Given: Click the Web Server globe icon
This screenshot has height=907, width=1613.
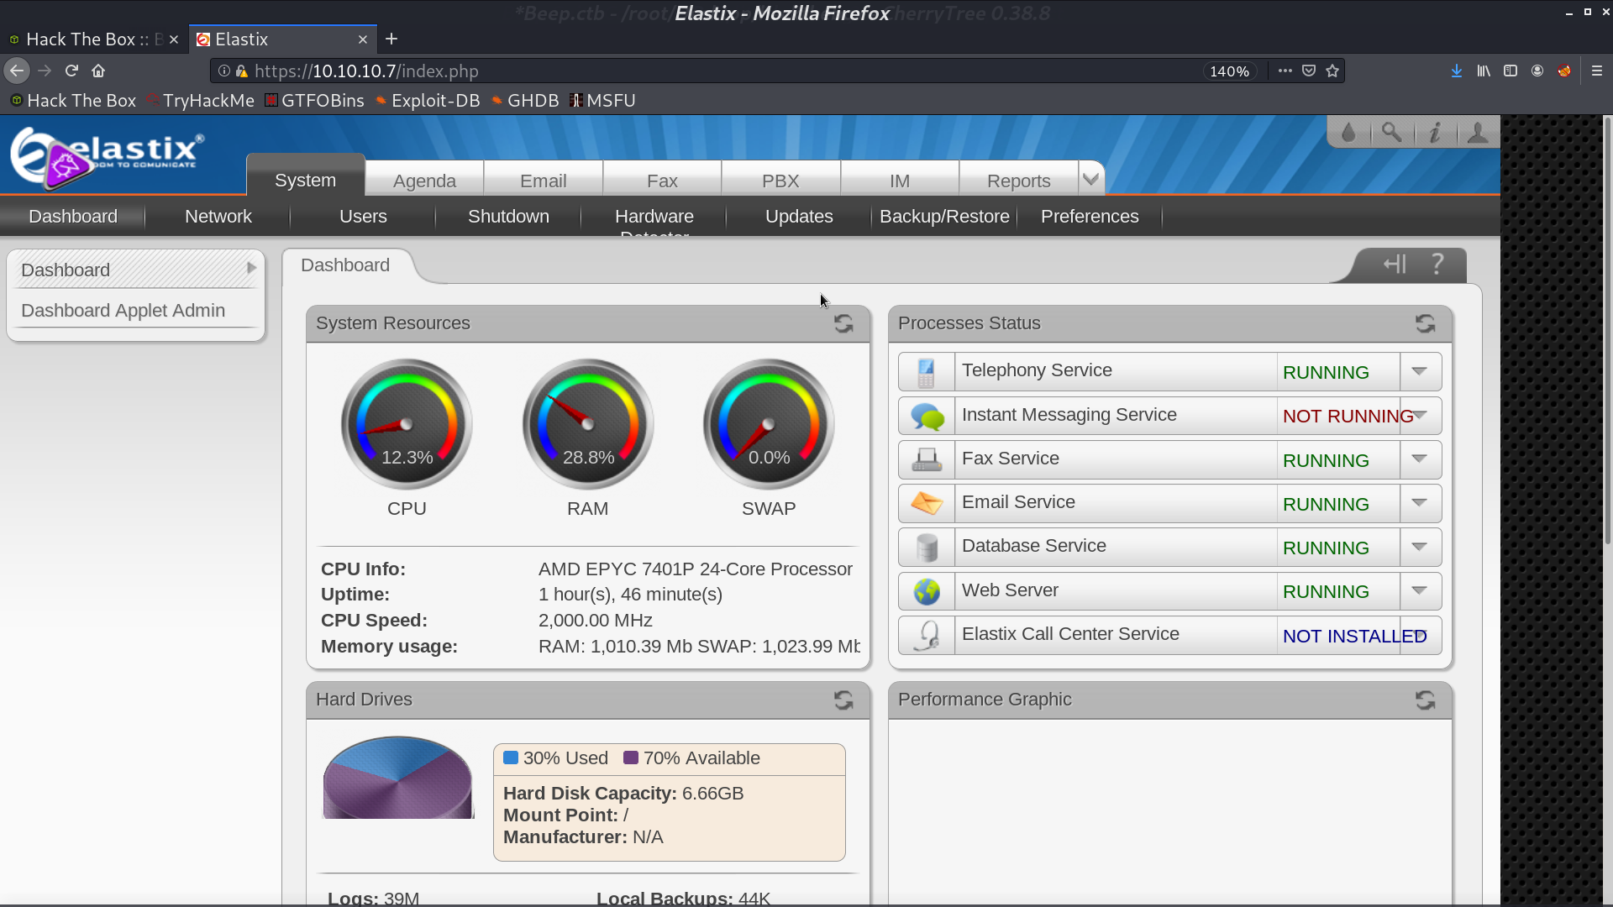Looking at the screenshot, I should pyautogui.click(x=927, y=591).
